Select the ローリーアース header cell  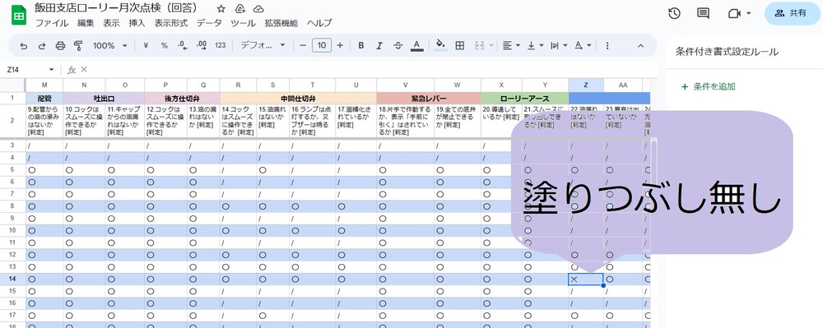pyautogui.click(x=525, y=98)
